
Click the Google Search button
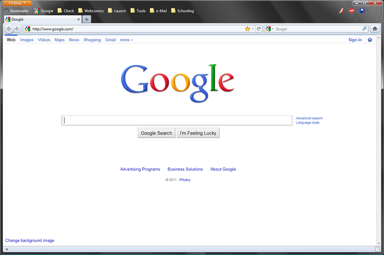coord(156,133)
